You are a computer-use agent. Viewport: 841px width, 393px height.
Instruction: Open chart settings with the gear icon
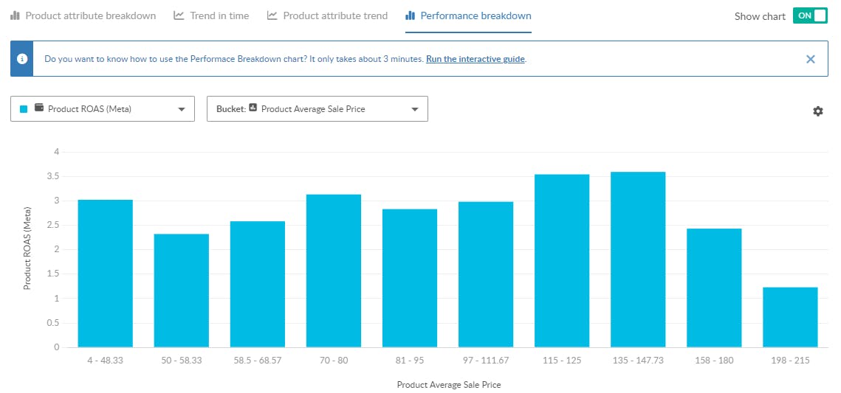point(817,111)
